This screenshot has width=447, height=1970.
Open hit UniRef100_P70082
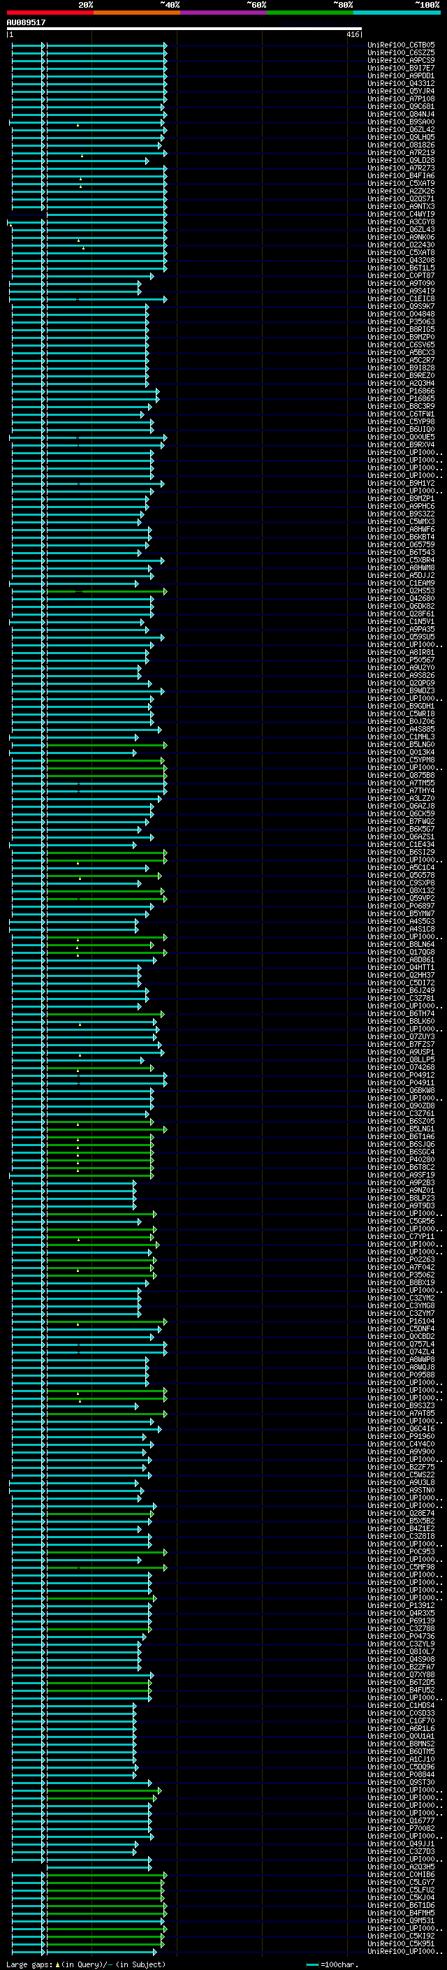tap(401, 1829)
